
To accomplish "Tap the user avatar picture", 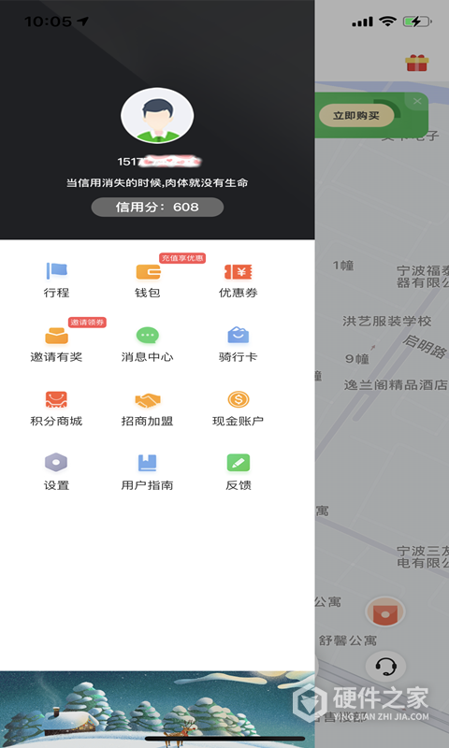I will tap(157, 115).
